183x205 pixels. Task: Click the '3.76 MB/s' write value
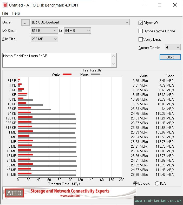[140, 81]
